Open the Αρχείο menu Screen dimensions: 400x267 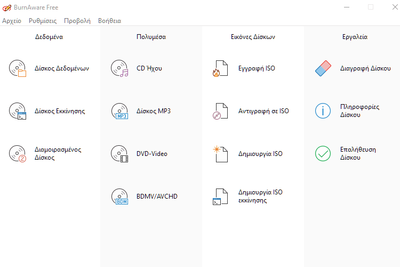pyautogui.click(x=12, y=21)
